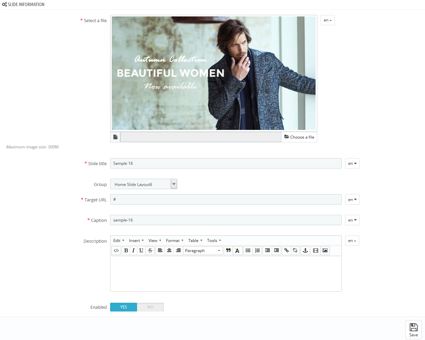Image resolution: width=425 pixels, height=340 pixels.
Task: Toggle italic formatting in description editor
Action: click(134, 250)
